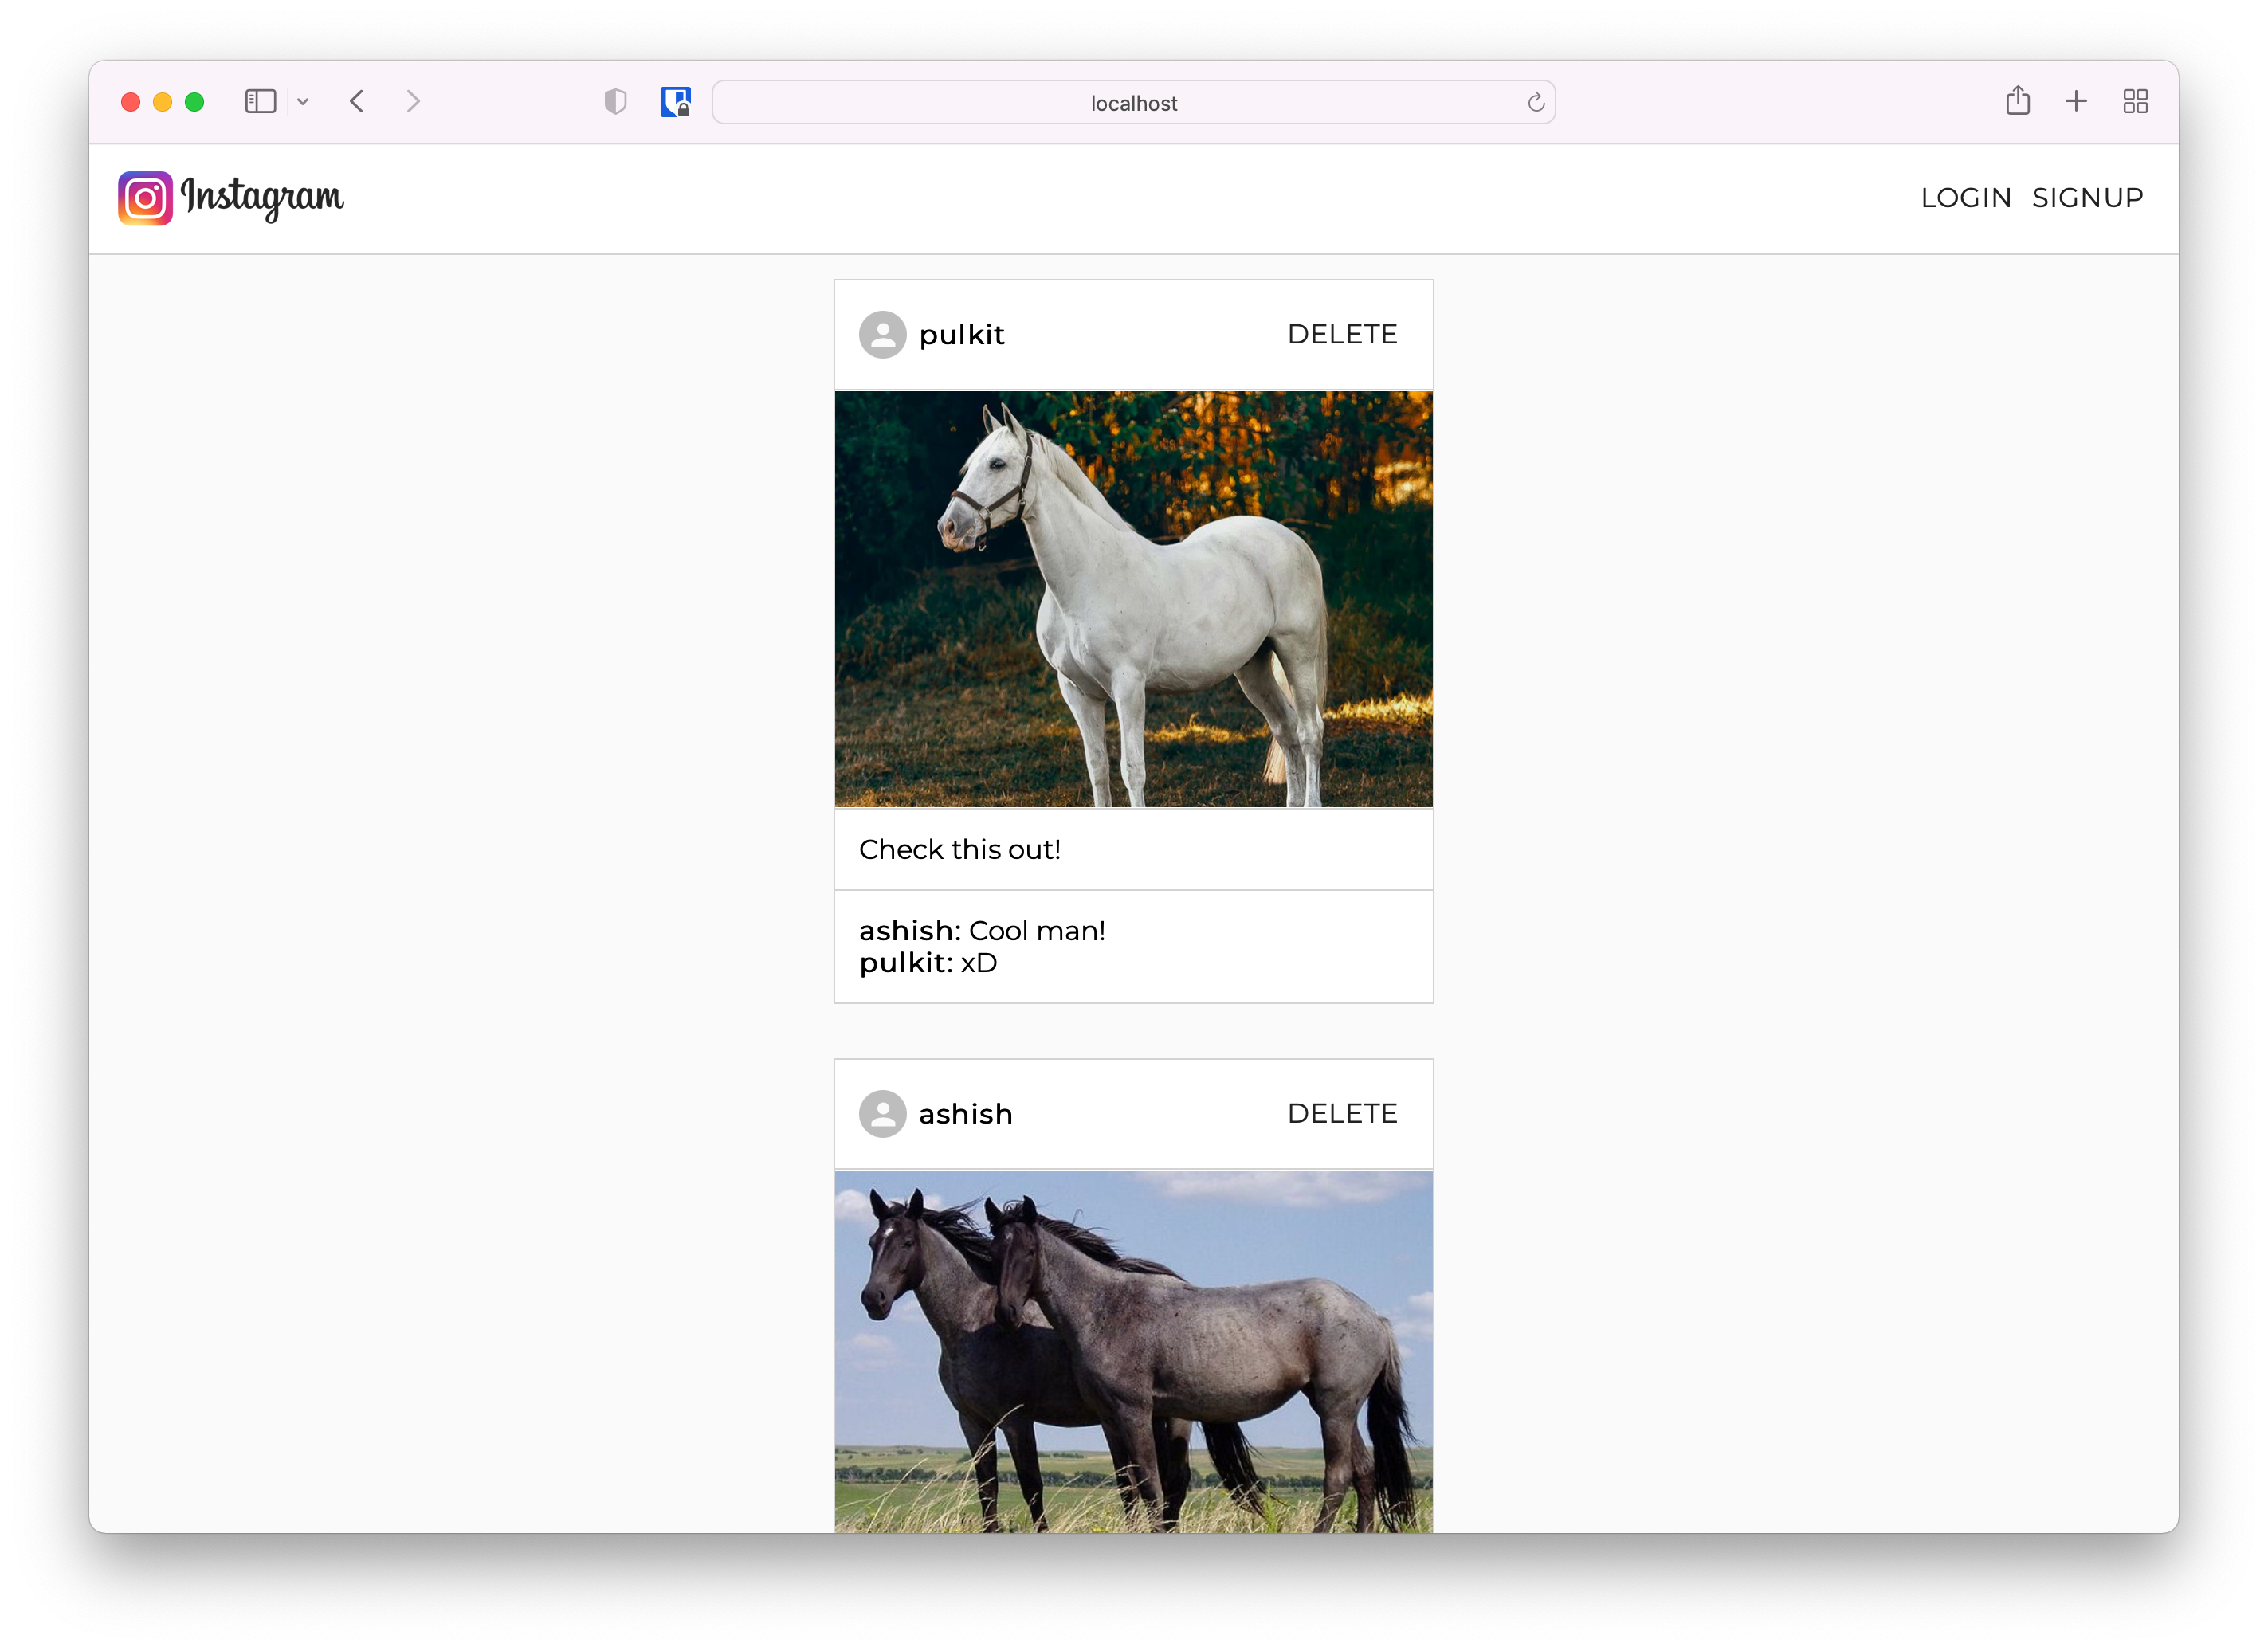Click the caption 'Check this out!'

point(959,849)
